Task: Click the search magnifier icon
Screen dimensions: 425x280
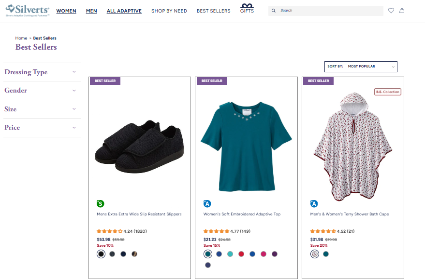Action: 273,10
